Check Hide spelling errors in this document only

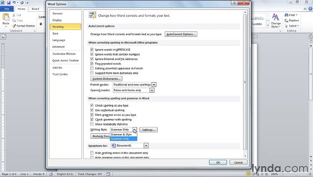(92, 153)
